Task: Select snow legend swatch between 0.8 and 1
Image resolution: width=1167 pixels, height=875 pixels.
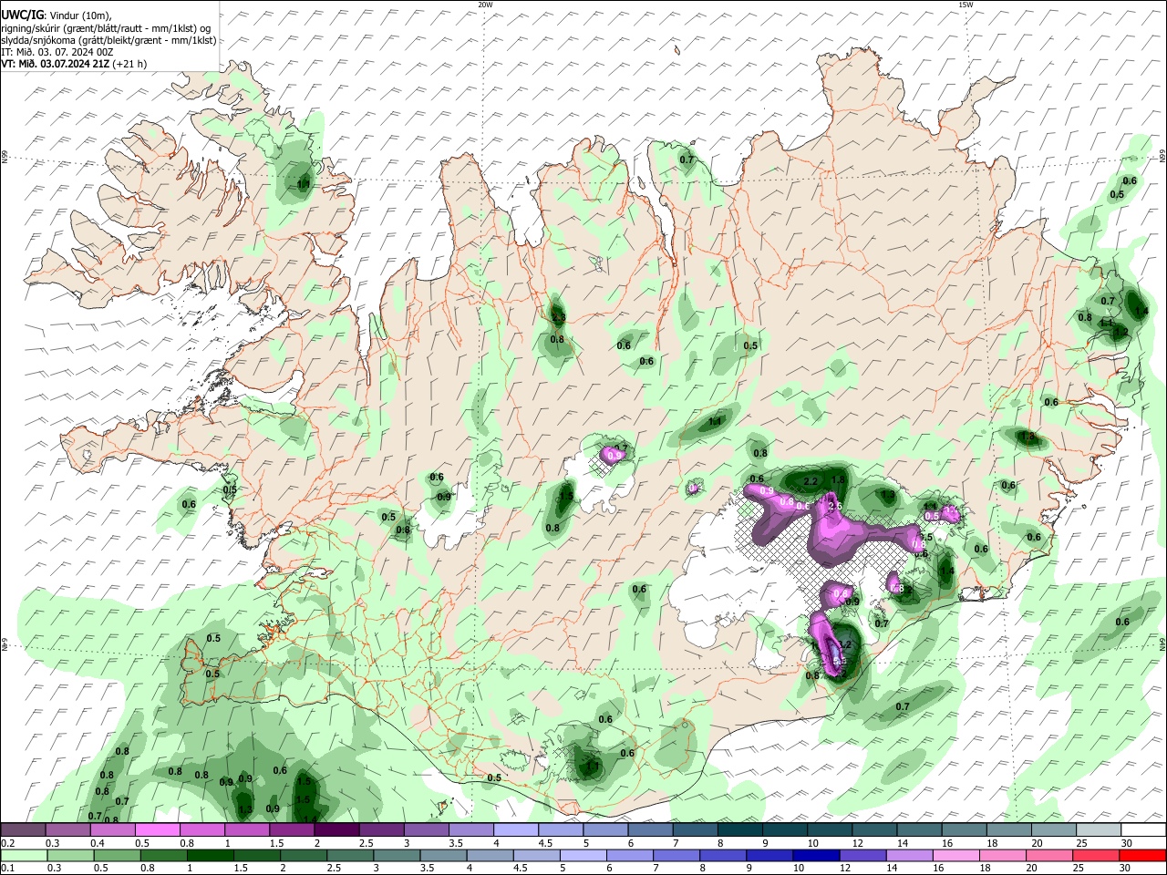Action: coord(202,829)
